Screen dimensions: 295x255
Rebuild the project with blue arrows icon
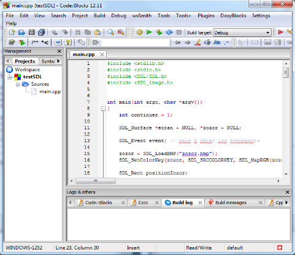(x=169, y=32)
